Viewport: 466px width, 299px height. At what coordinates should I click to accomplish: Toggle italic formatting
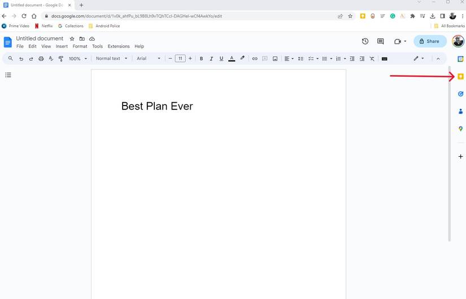[x=211, y=59]
